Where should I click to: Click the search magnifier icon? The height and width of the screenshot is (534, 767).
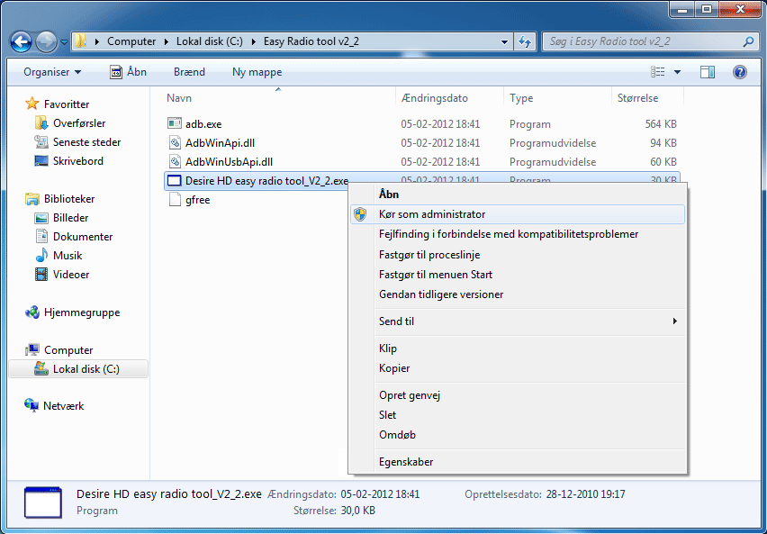748,42
